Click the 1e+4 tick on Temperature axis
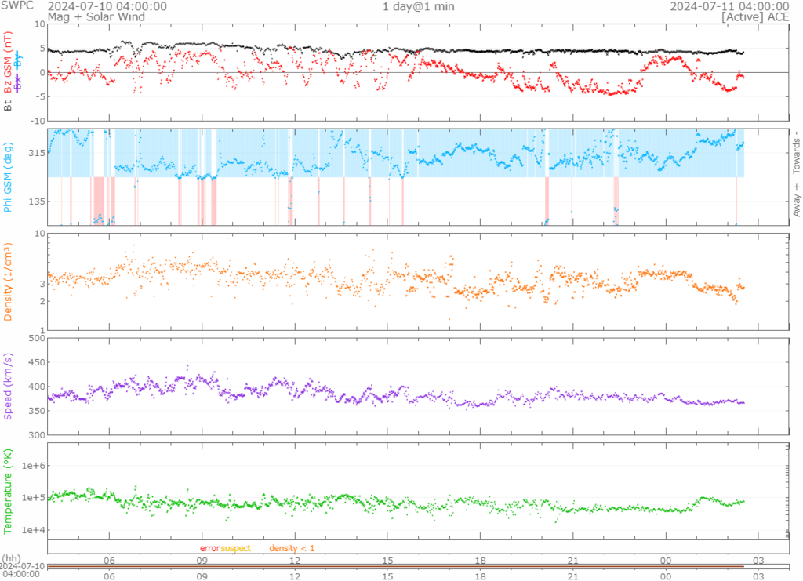The image size is (803, 581). 34,530
